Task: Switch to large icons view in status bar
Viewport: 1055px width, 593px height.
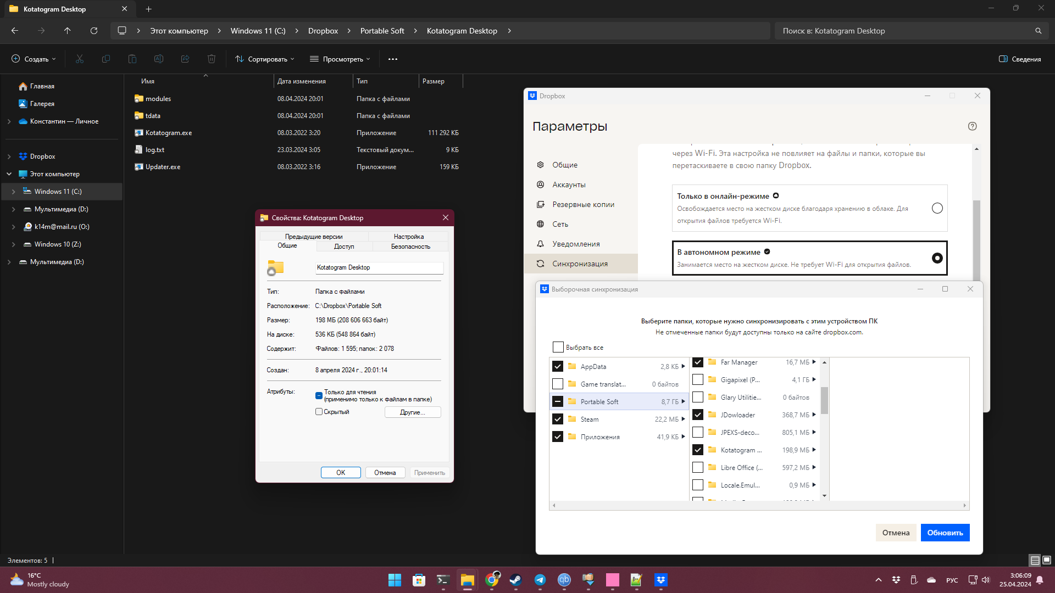Action: pos(1047,560)
